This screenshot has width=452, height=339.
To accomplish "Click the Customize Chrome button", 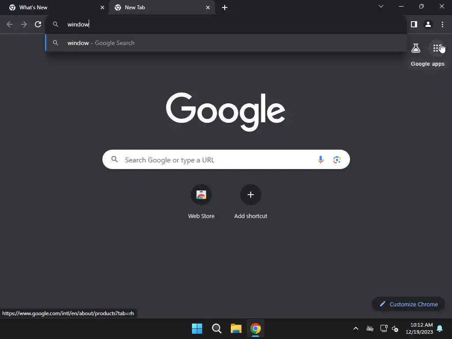I will coord(408,304).
